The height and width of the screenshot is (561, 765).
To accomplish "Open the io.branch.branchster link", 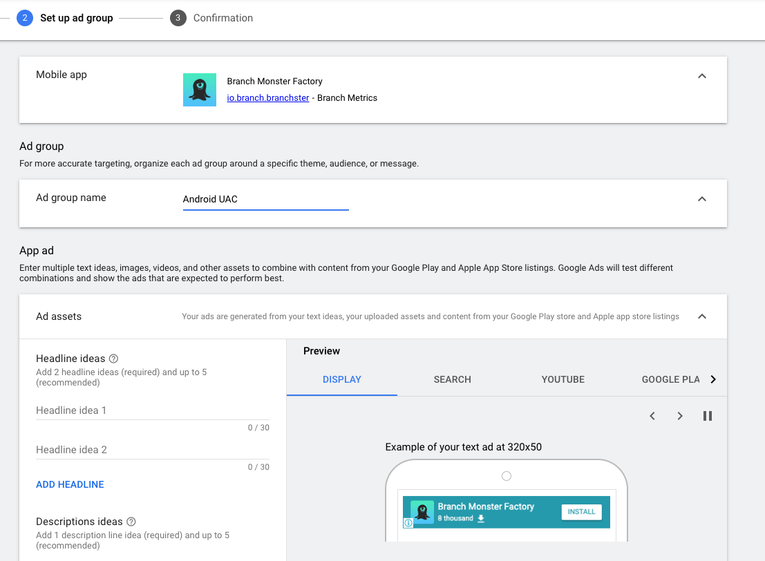I will (268, 97).
